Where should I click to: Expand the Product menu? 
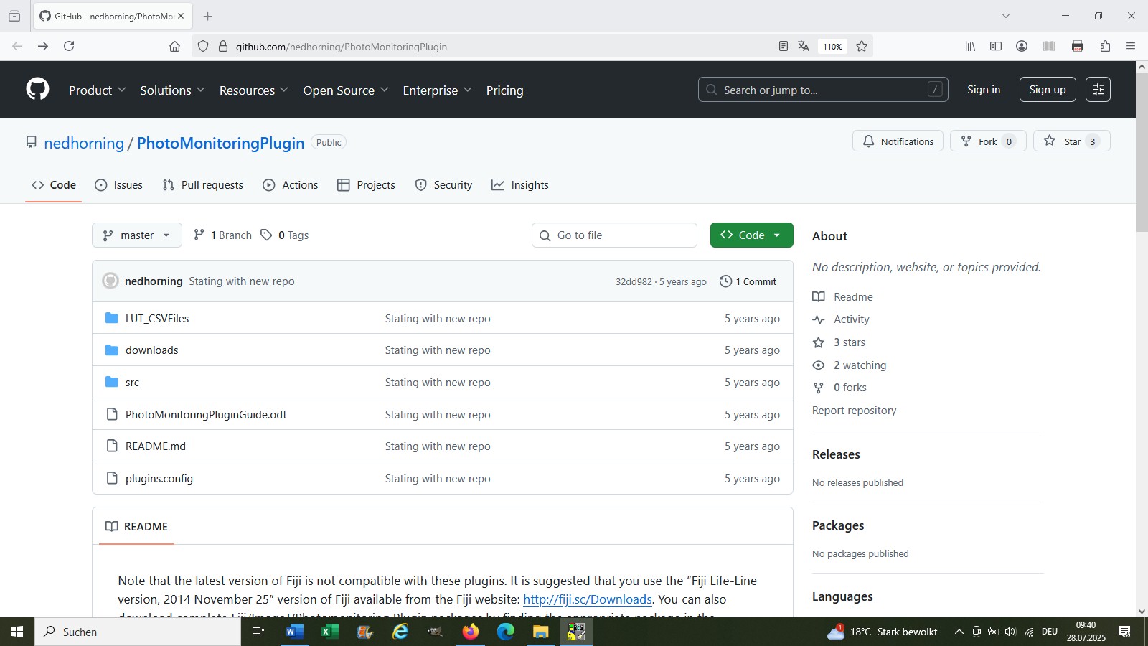pyautogui.click(x=98, y=90)
